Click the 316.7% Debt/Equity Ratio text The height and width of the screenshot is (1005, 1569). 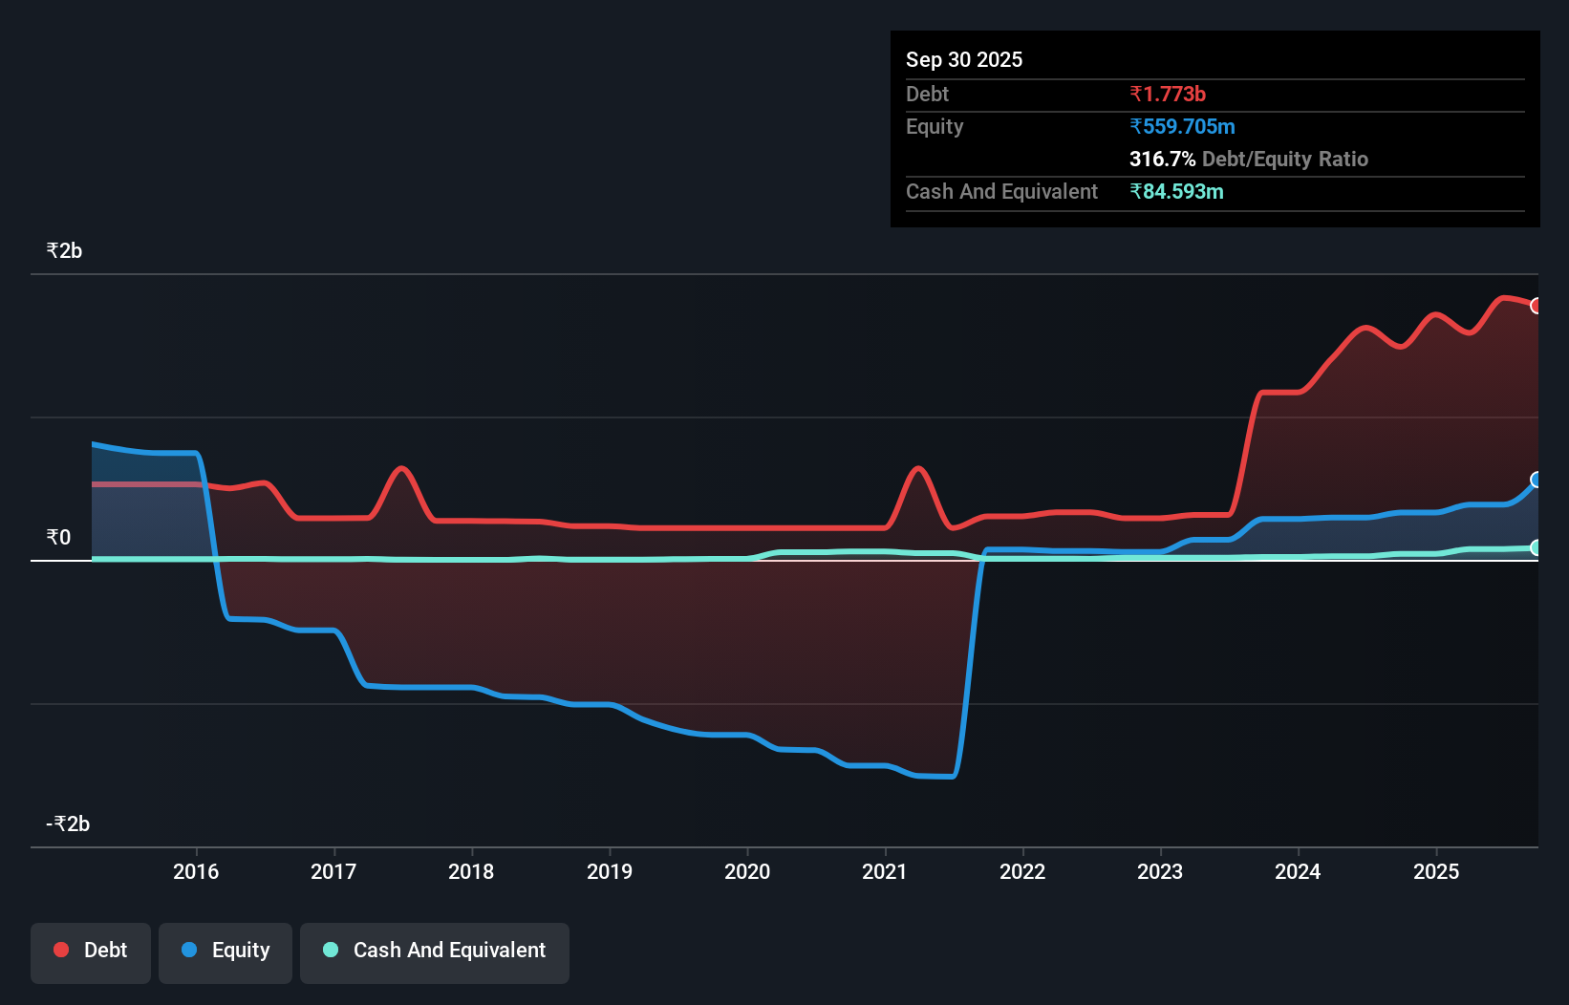pyautogui.click(x=1249, y=159)
